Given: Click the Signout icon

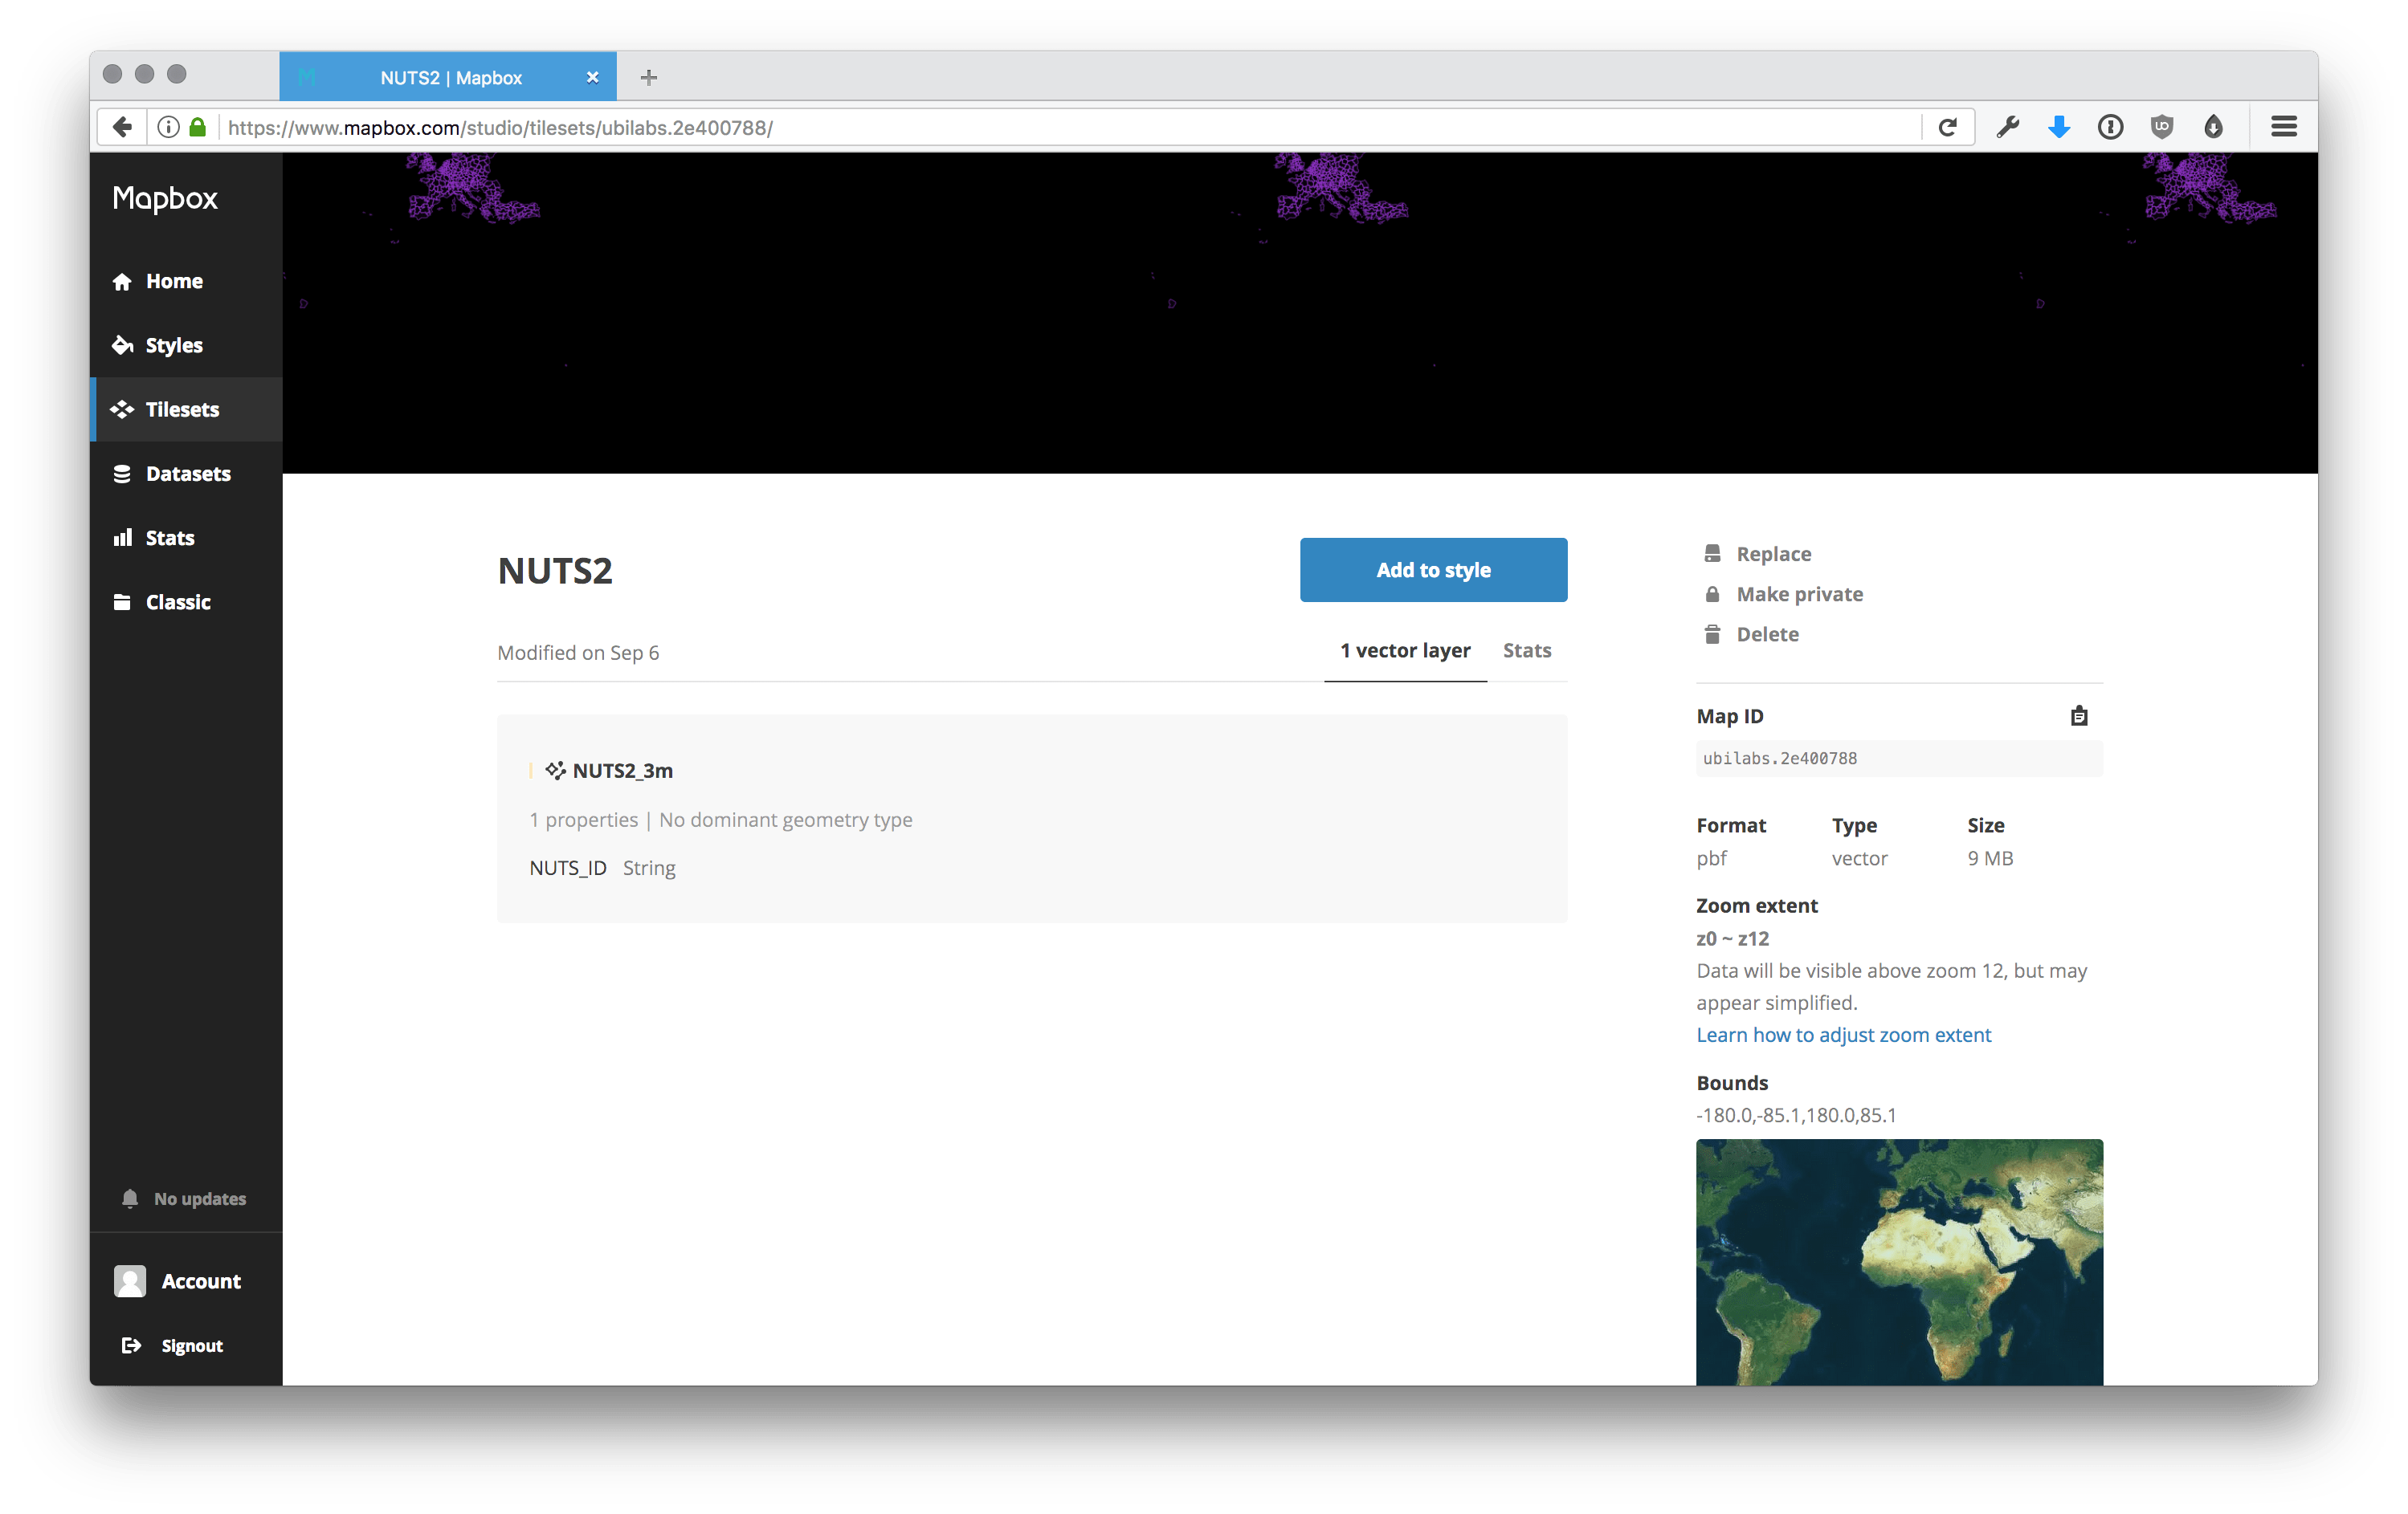Looking at the screenshot, I should pyautogui.click(x=131, y=1345).
